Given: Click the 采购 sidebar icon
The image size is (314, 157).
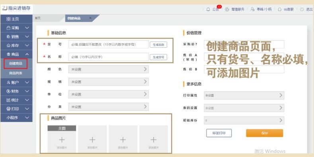Looking at the screenshot, I should [8, 28].
